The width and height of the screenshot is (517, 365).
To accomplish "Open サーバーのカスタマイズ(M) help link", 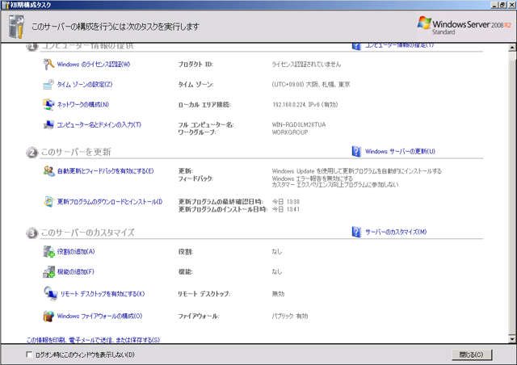I will click(x=396, y=232).
